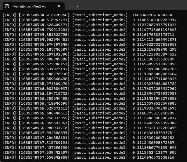Click the value 0.1119530200958252
The width and height of the screenshot is (187, 162).
coord(153,138)
